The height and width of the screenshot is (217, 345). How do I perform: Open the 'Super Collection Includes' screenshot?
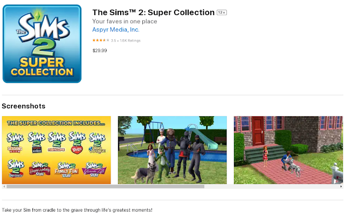pos(56,150)
